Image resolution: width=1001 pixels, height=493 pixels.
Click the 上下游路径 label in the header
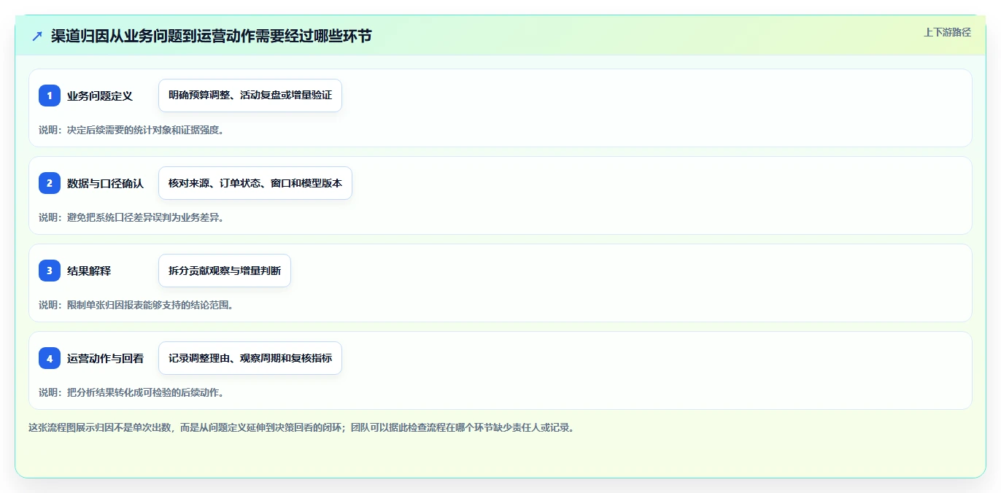(x=947, y=32)
